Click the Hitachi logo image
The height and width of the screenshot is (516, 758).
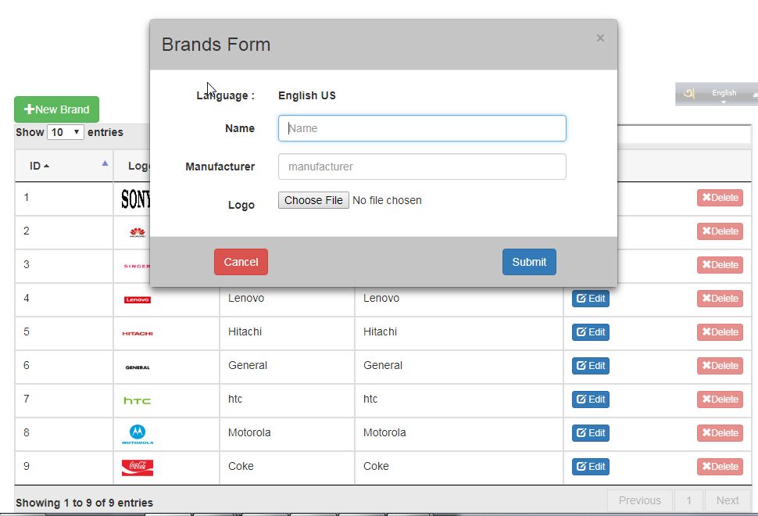click(x=138, y=333)
